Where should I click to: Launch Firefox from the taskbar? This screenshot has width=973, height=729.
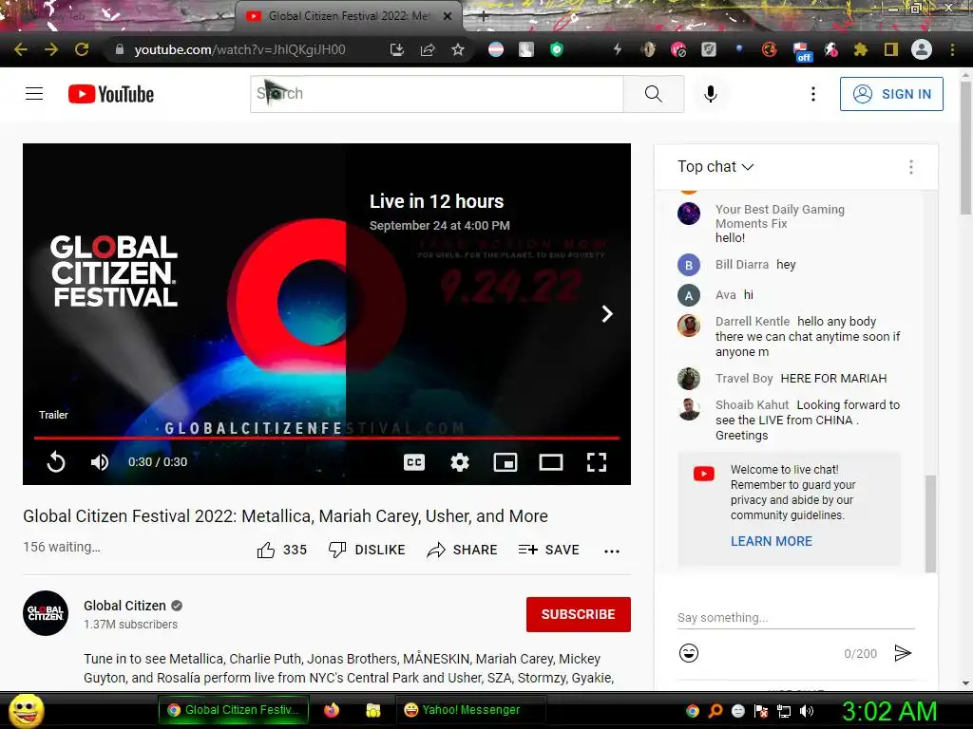tap(332, 710)
